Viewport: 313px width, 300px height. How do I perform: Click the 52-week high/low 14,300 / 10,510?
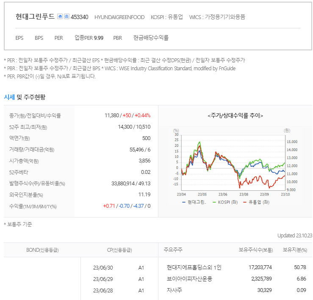pyautogui.click(x=134, y=127)
